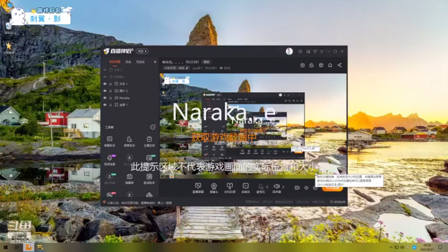
Task: Select the 文本 1 layer row
Action: pyautogui.click(x=130, y=84)
